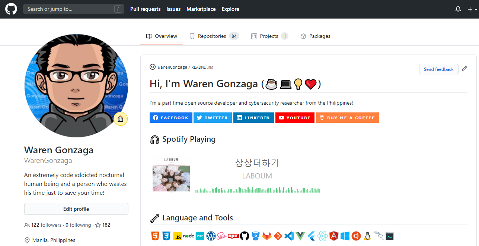Click the Git icon
This screenshot has height=246, width=479.
click(x=278, y=236)
